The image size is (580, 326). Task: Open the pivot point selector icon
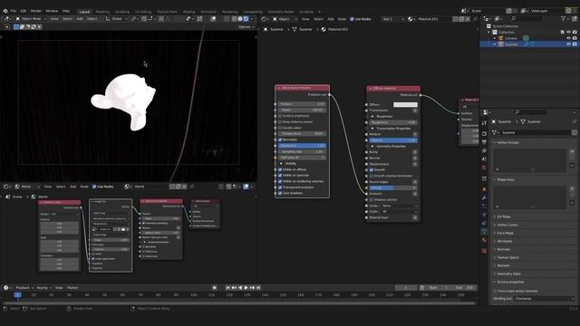pos(133,18)
